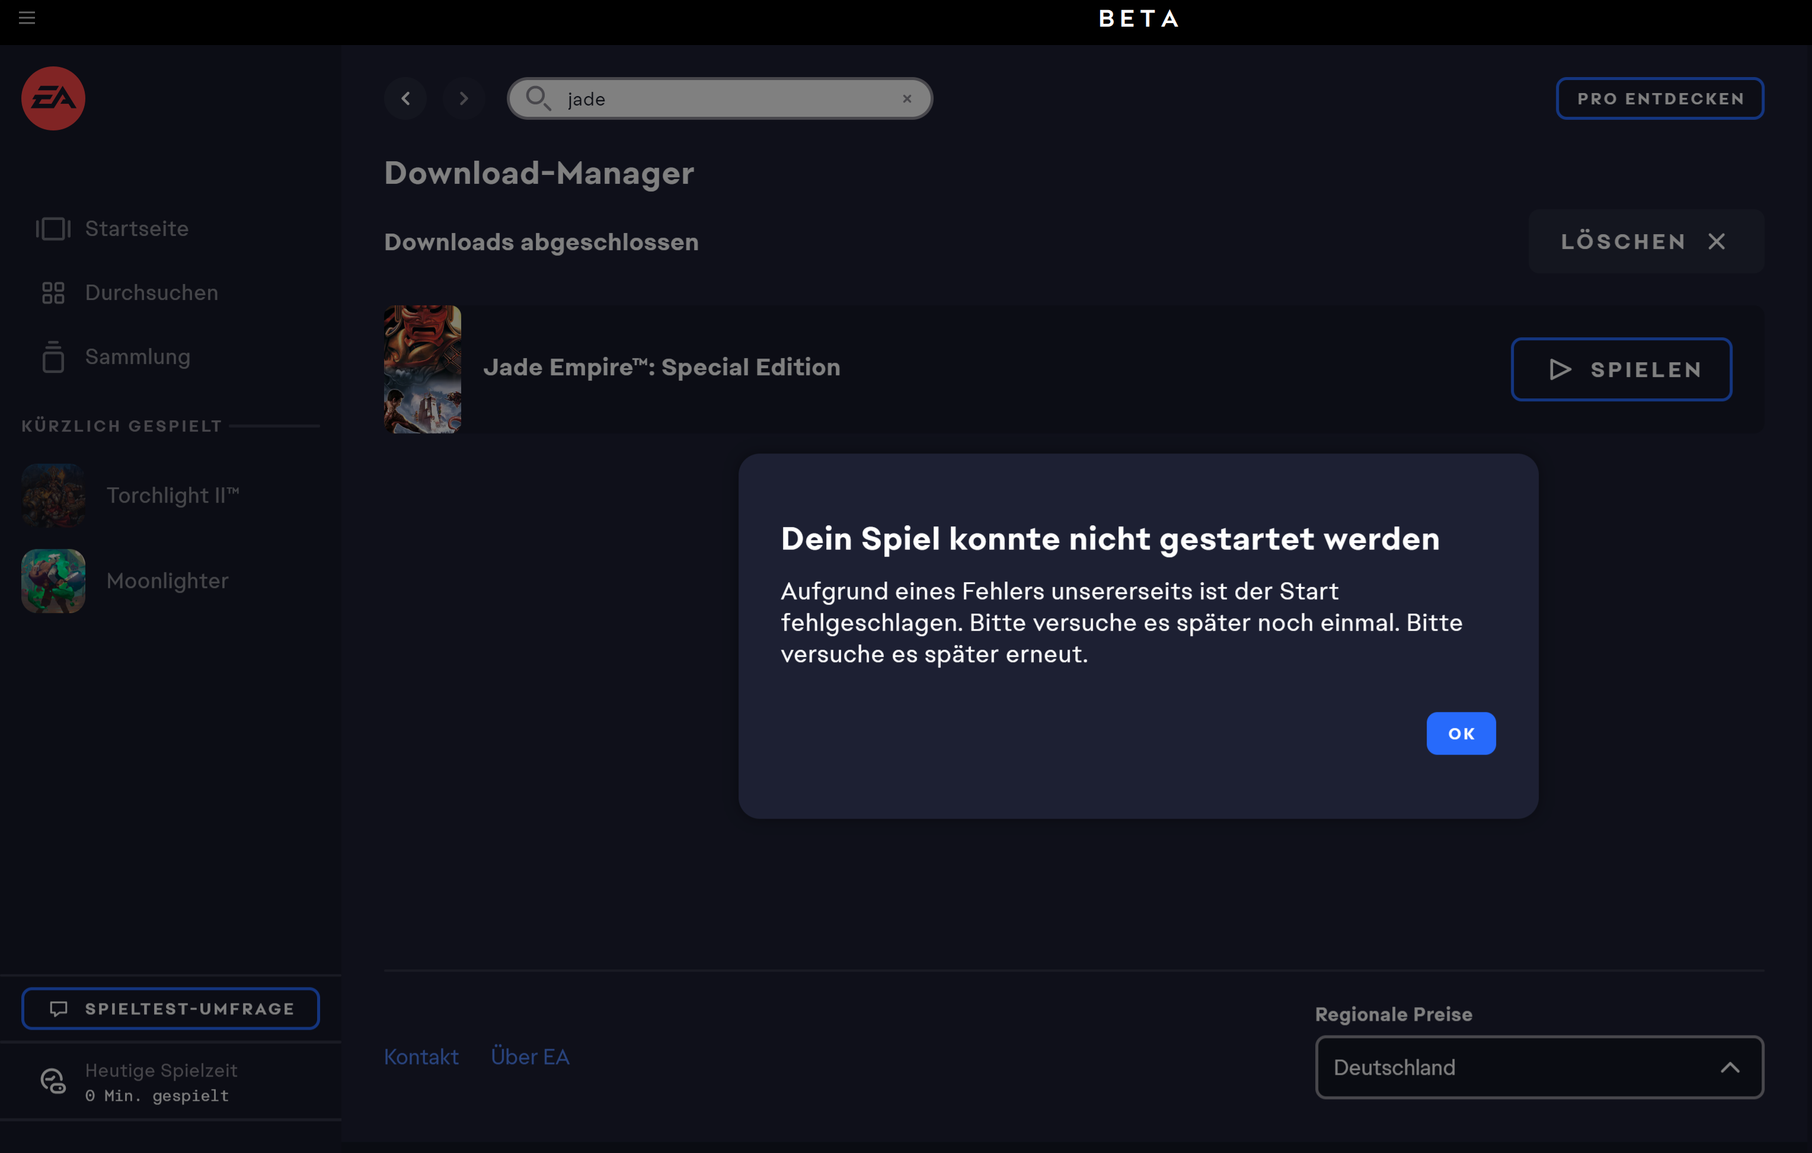Click the Jade Empire™: Special Edition title

[x=662, y=368]
